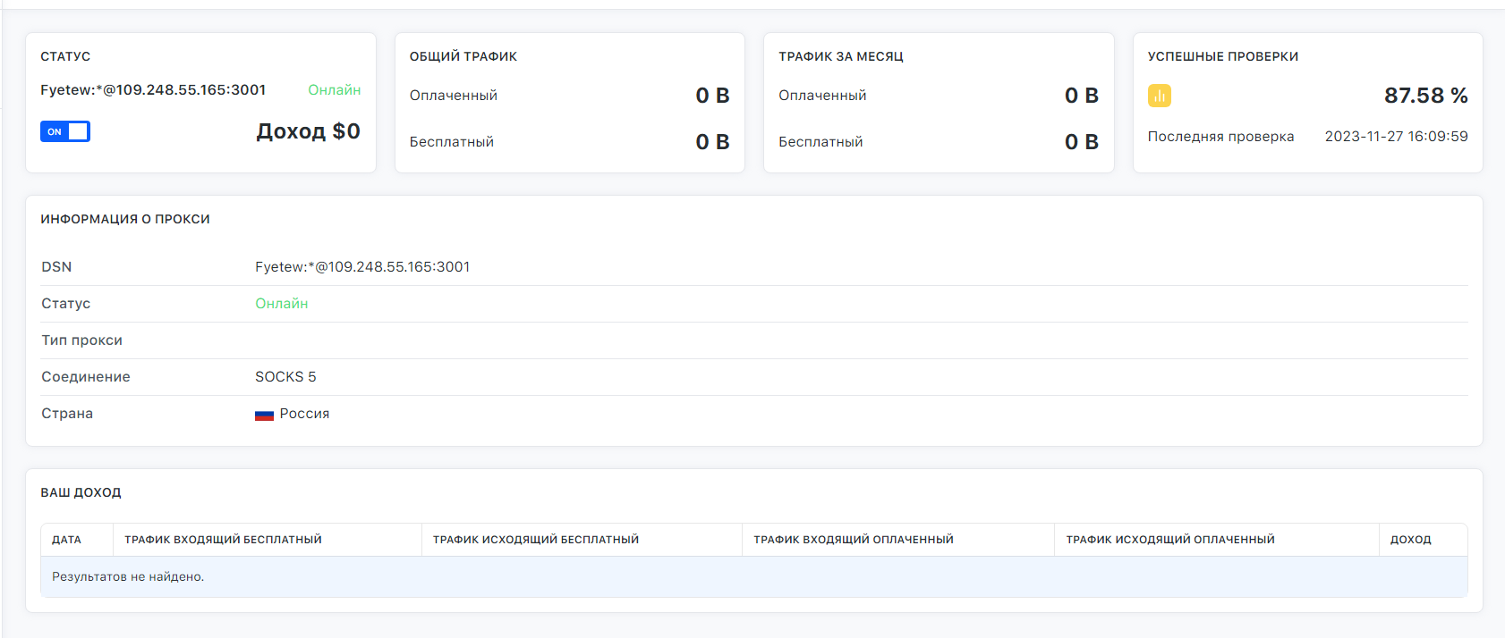Click the ВАШ ДОХОД section heading
This screenshot has height=638, width=1505.
(x=81, y=492)
